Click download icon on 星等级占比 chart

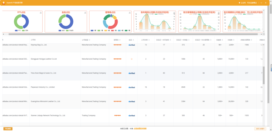pos(130,12)
